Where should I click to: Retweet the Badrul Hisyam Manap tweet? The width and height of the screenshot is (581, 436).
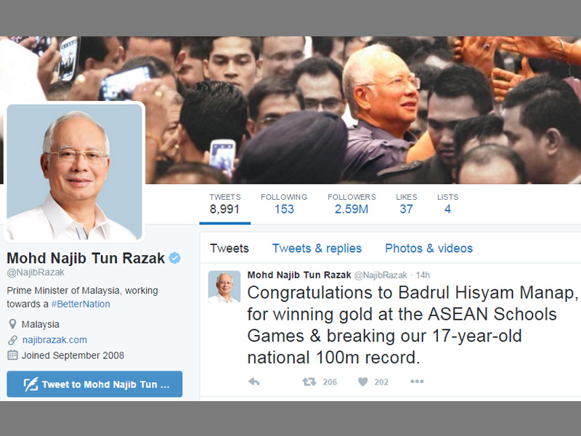coord(309,381)
